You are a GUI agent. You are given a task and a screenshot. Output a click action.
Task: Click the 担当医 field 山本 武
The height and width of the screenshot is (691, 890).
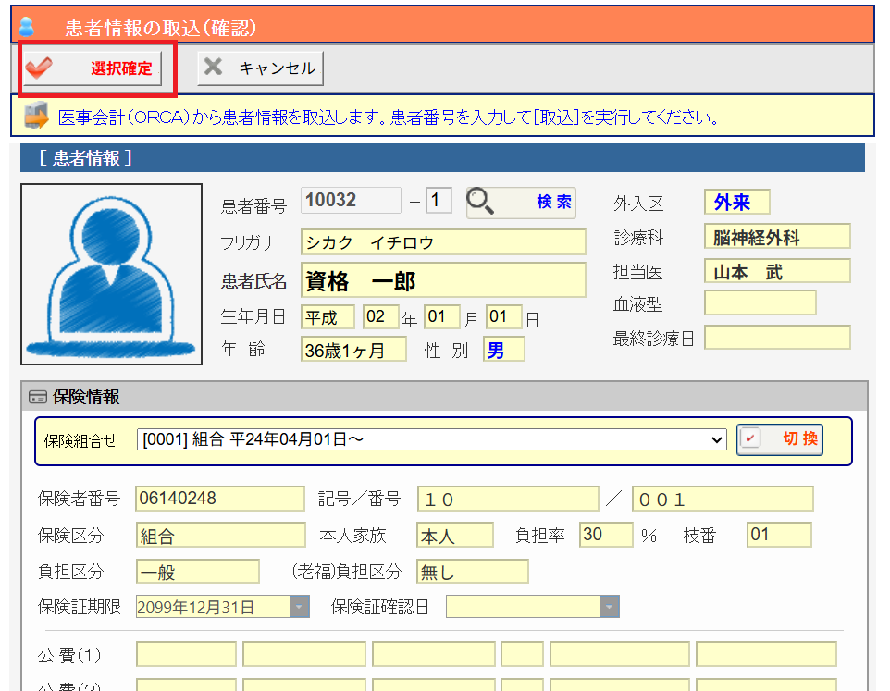(776, 271)
